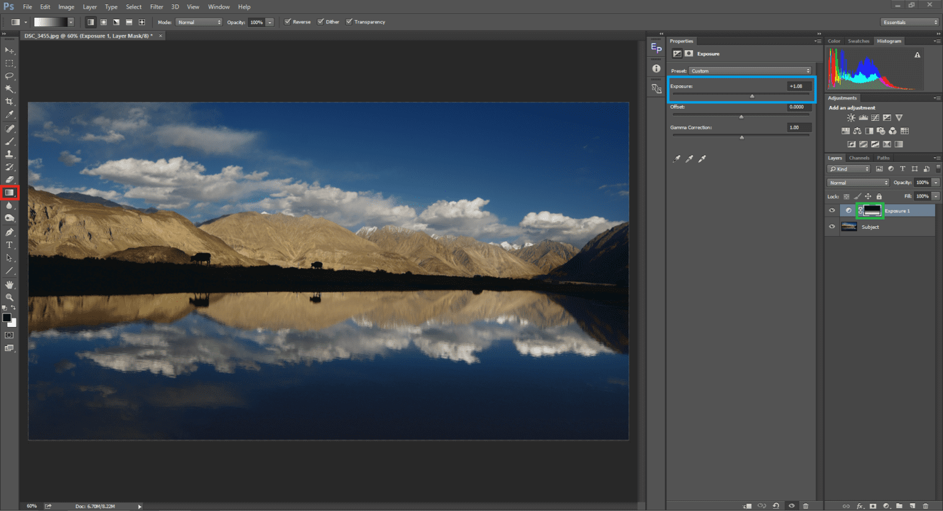Image resolution: width=943 pixels, height=511 pixels.
Task: Open the layer Fill dropdown arrow
Action: coord(936,196)
